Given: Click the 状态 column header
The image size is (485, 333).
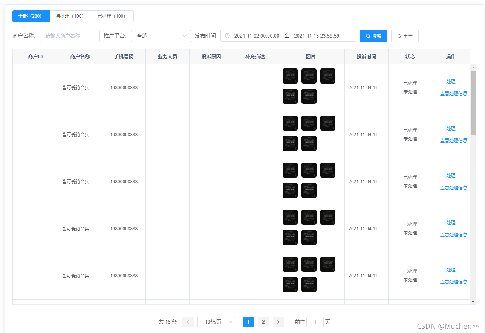Looking at the screenshot, I should 410,57.
